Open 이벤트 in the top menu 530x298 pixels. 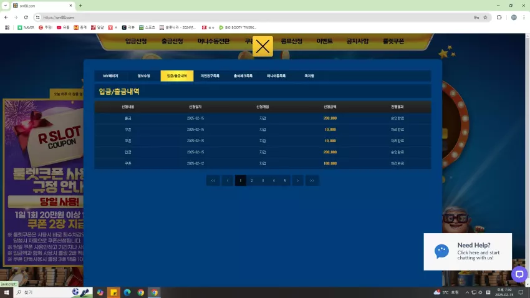(x=324, y=41)
